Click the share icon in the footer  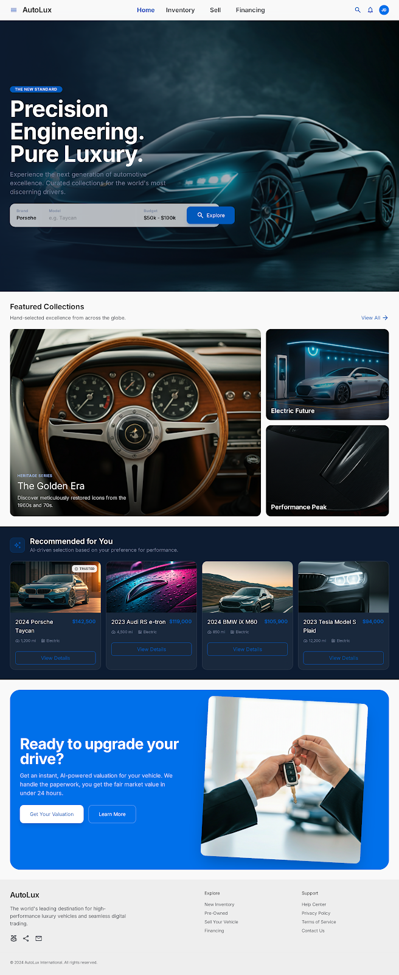coord(26,938)
